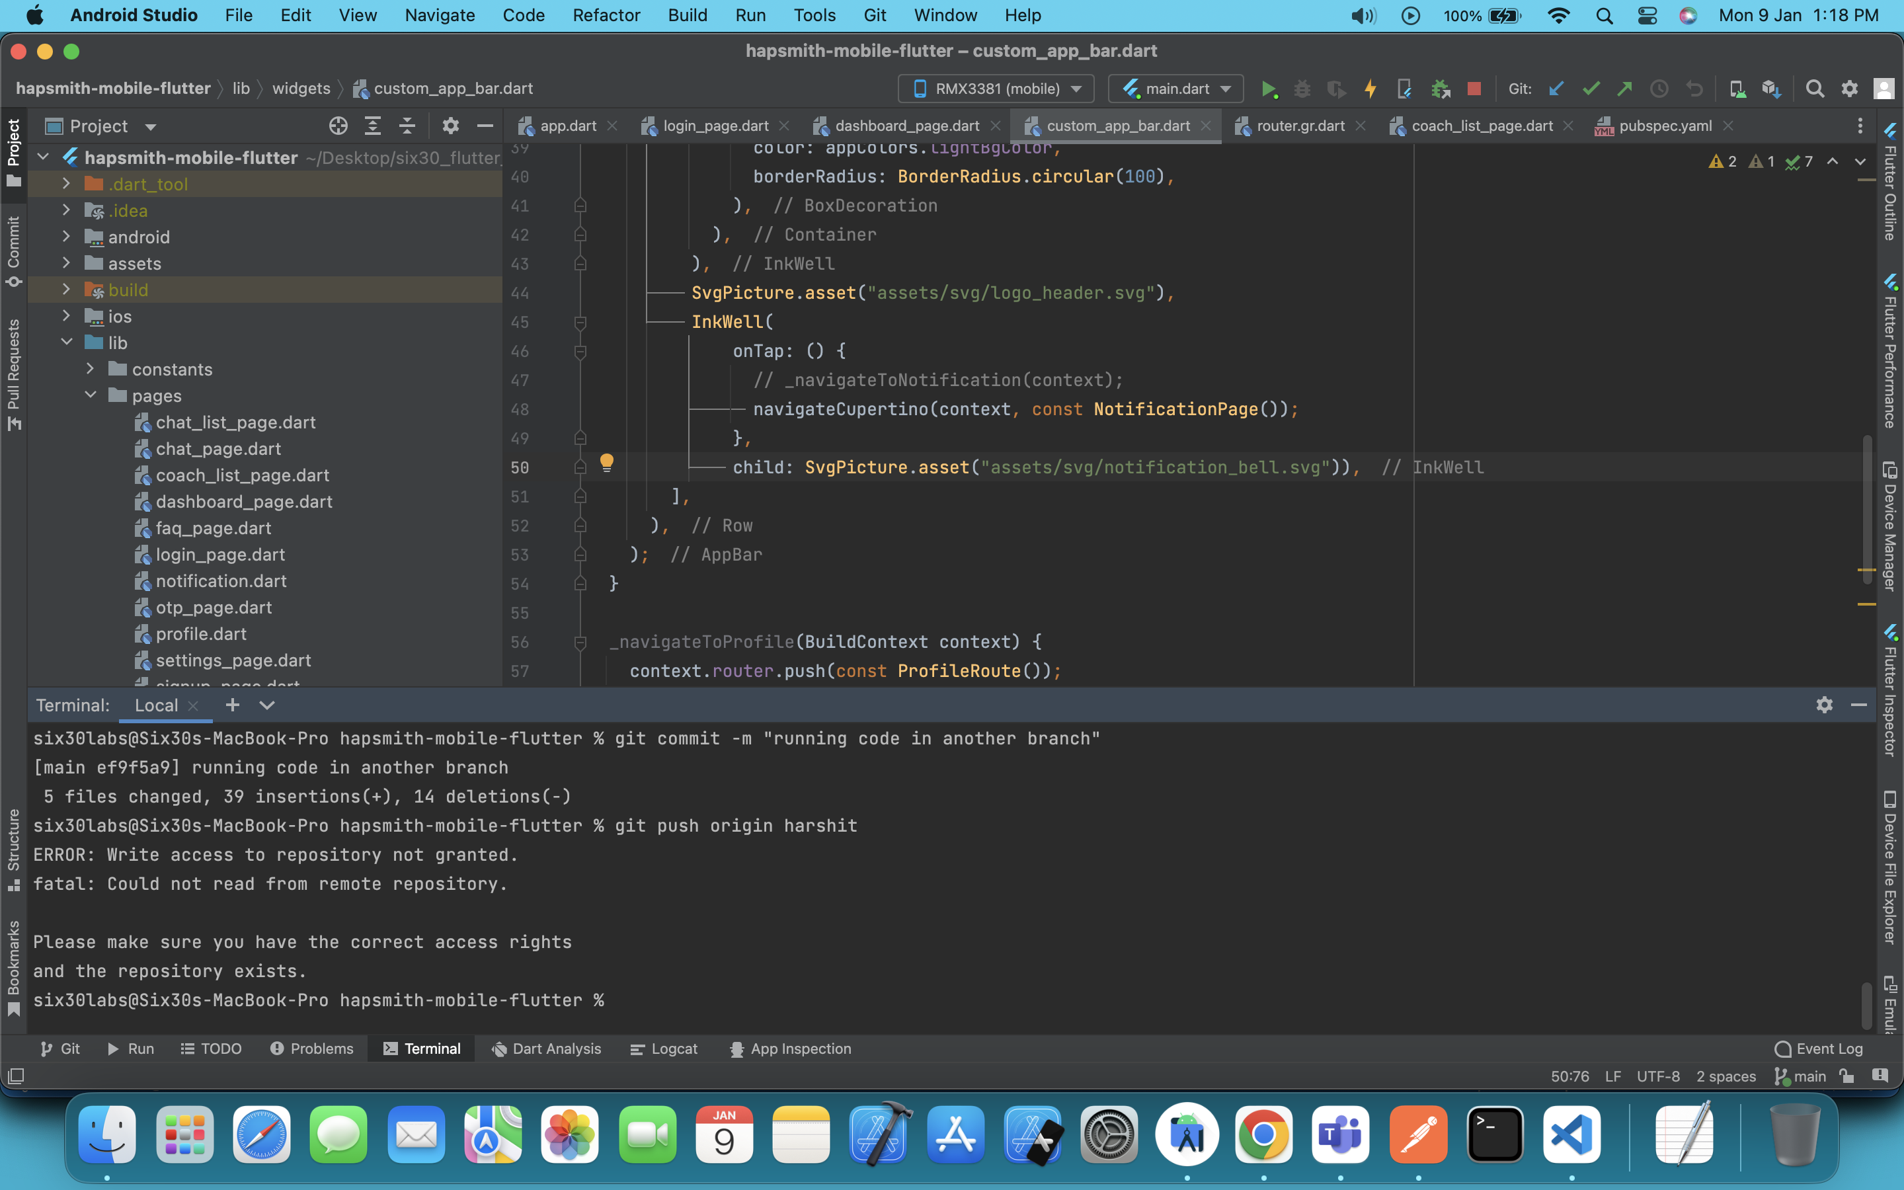The height and width of the screenshot is (1190, 1904).
Task: Hide the Terminal panel minus icon
Action: [x=1858, y=705]
